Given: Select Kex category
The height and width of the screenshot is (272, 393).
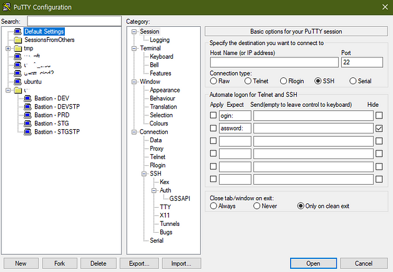Looking at the screenshot, I should 165,182.
